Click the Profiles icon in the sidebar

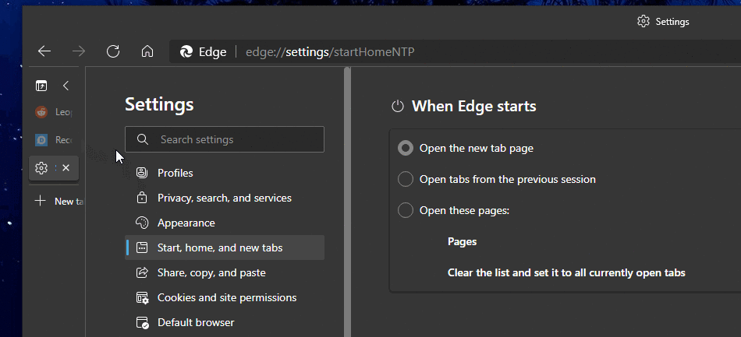click(142, 173)
